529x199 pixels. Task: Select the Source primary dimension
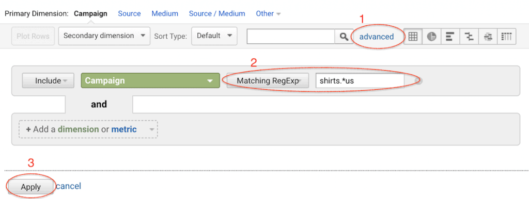tap(129, 14)
